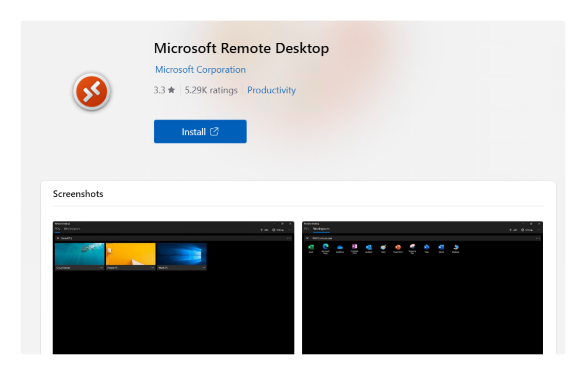Click the OneNote icon in the workspace

(x=354, y=247)
